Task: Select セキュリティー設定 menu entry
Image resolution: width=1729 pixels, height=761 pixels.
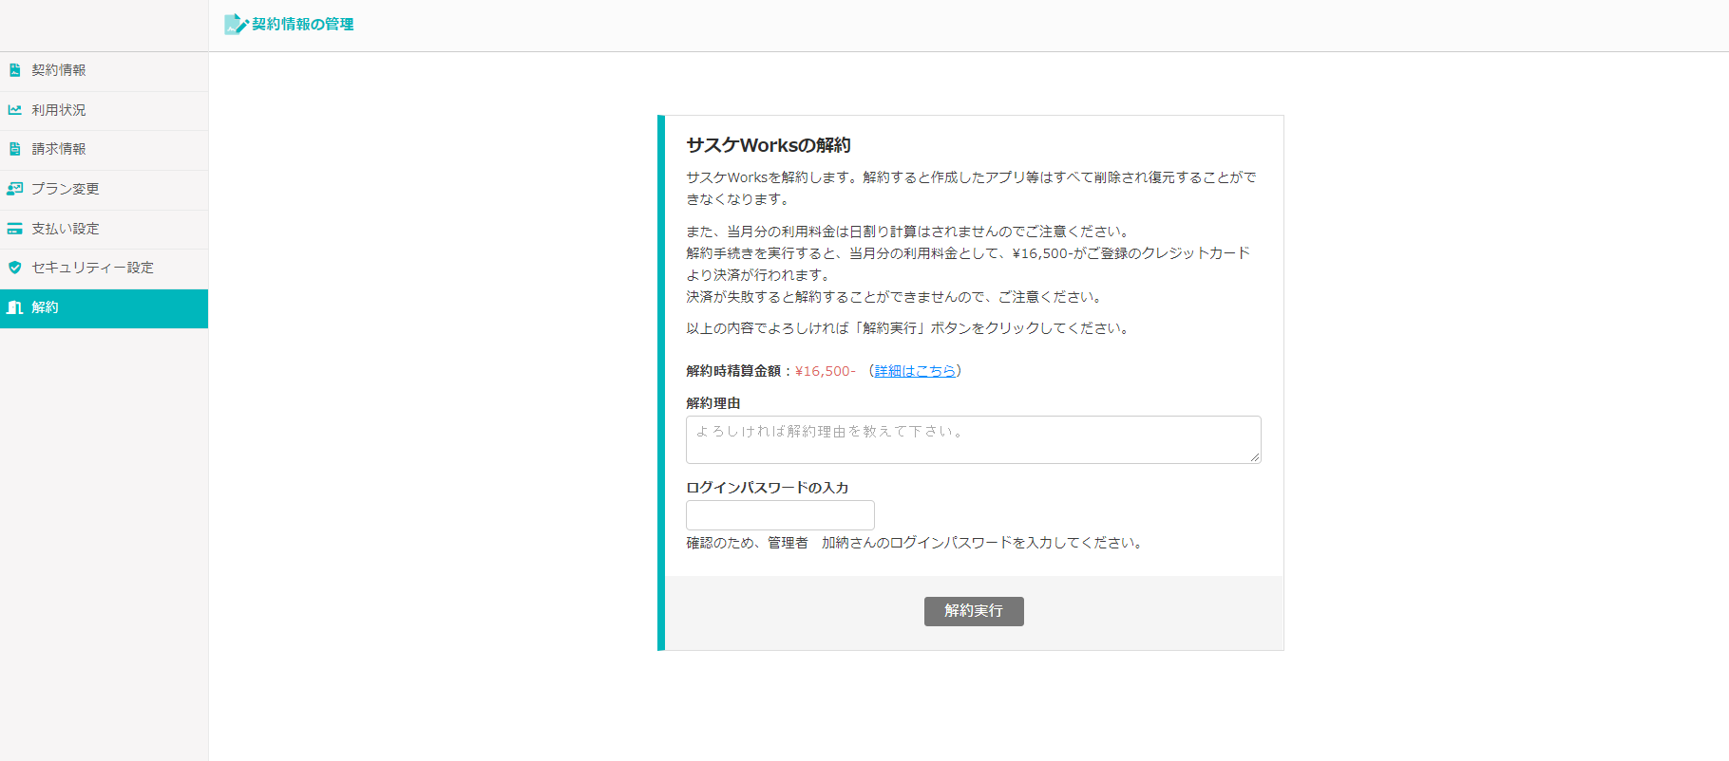Action: click(x=104, y=269)
